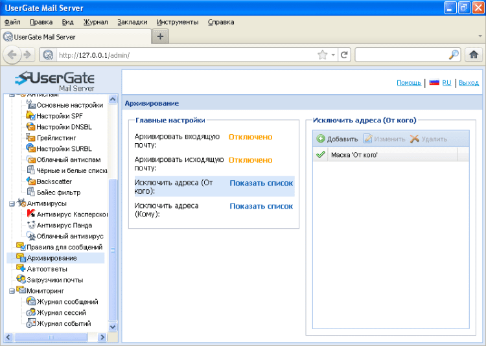
Task: Open the Справка menu
Action: 221,22
